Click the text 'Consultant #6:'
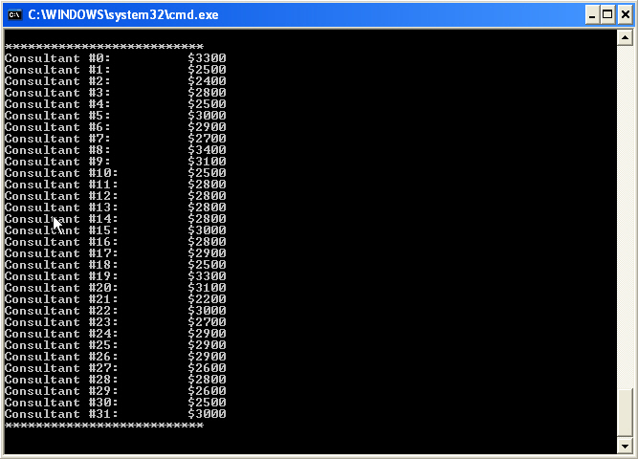 (57, 127)
